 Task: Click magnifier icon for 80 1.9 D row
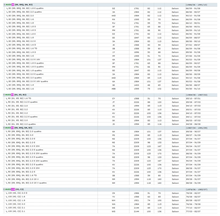7,52
